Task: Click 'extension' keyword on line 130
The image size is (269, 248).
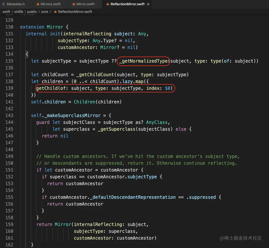Action: 32,27
